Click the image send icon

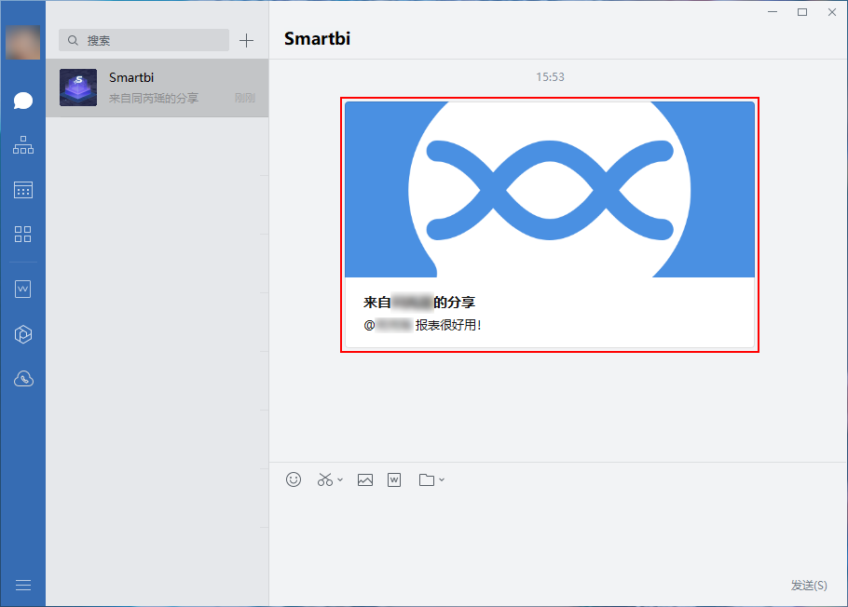(365, 479)
